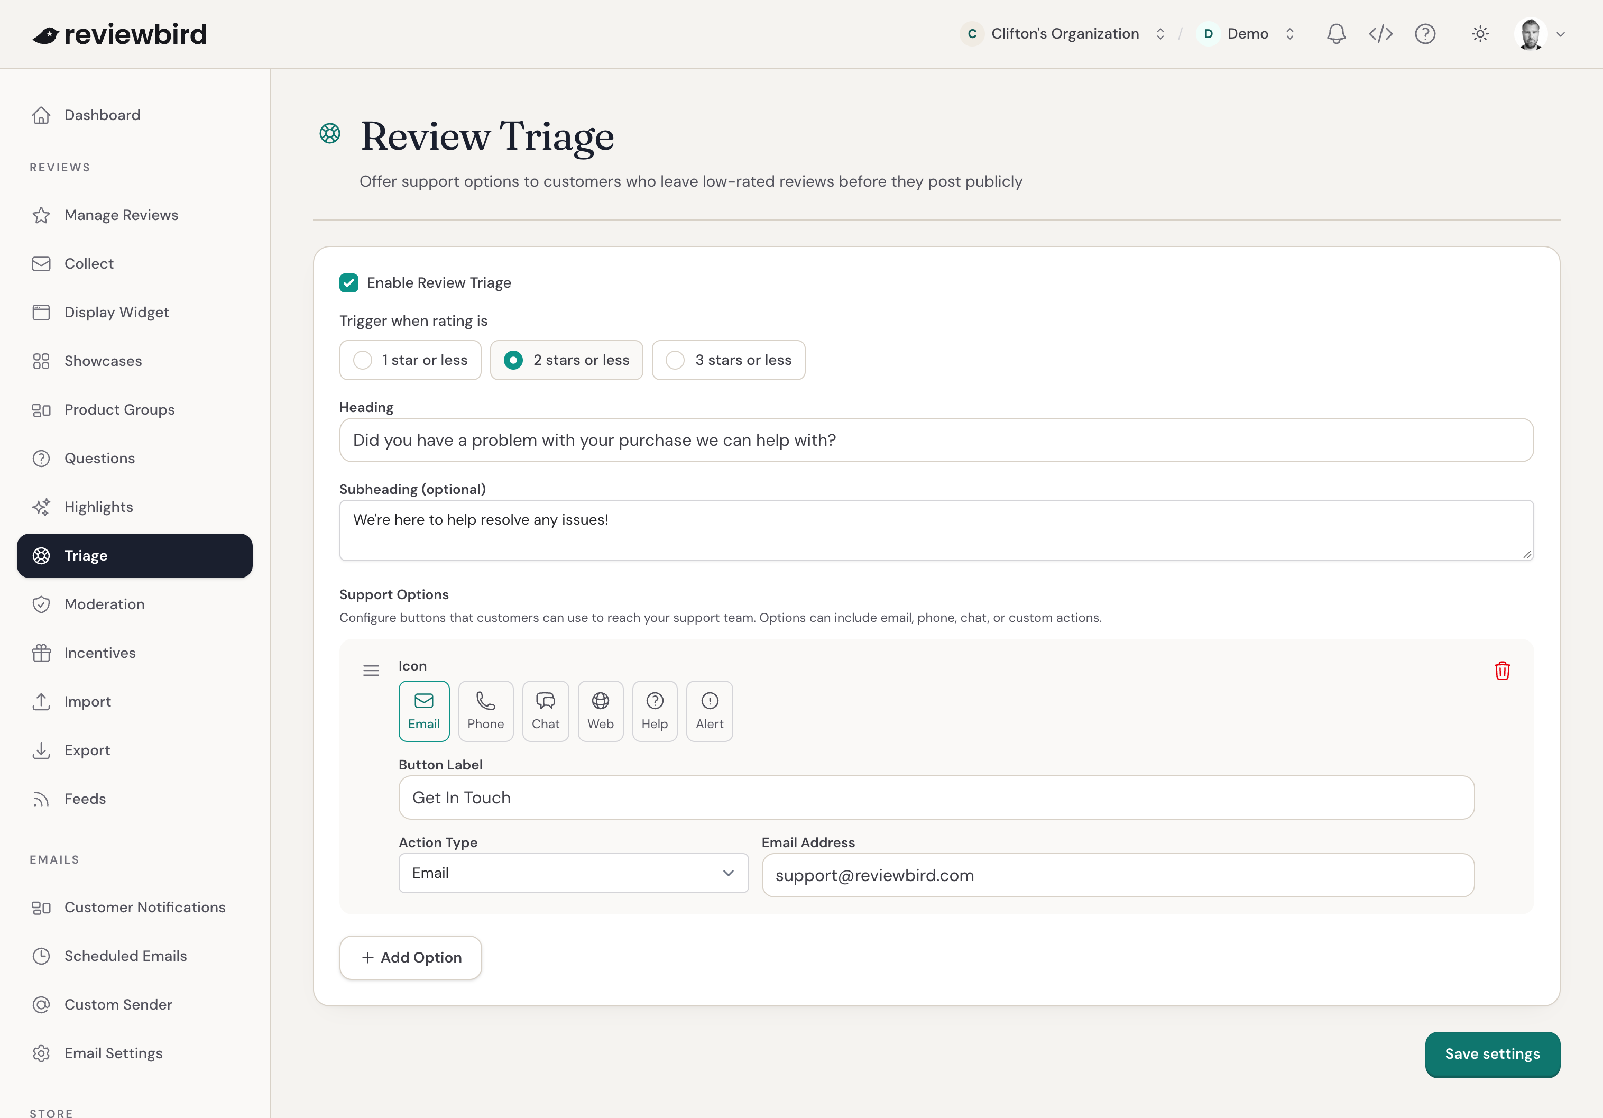
Task: Open the developer code embed icon
Action: point(1380,33)
